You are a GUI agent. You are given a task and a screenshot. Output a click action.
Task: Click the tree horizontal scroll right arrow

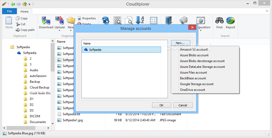48,128
